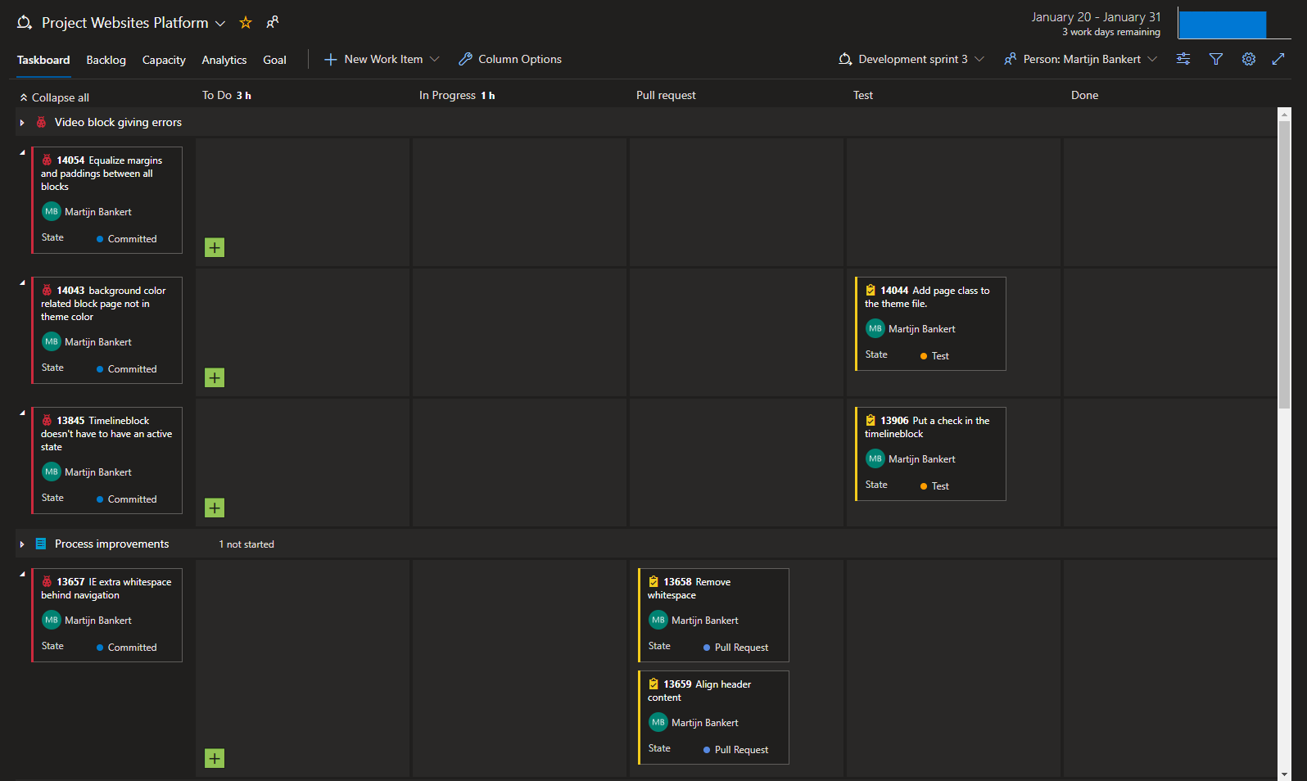Open task 13906 Put a check in timelineblock
Viewport: 1307px width, 781px height.
(927, 427)
